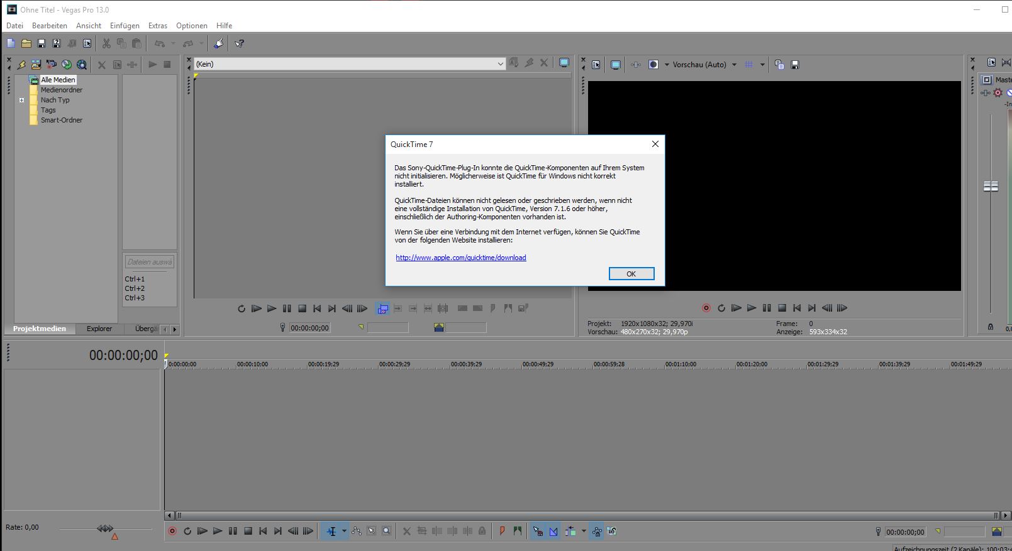The image size is (1012, 551).
Task: Open video preview project properties icon
Action: [x=596, y=65]
